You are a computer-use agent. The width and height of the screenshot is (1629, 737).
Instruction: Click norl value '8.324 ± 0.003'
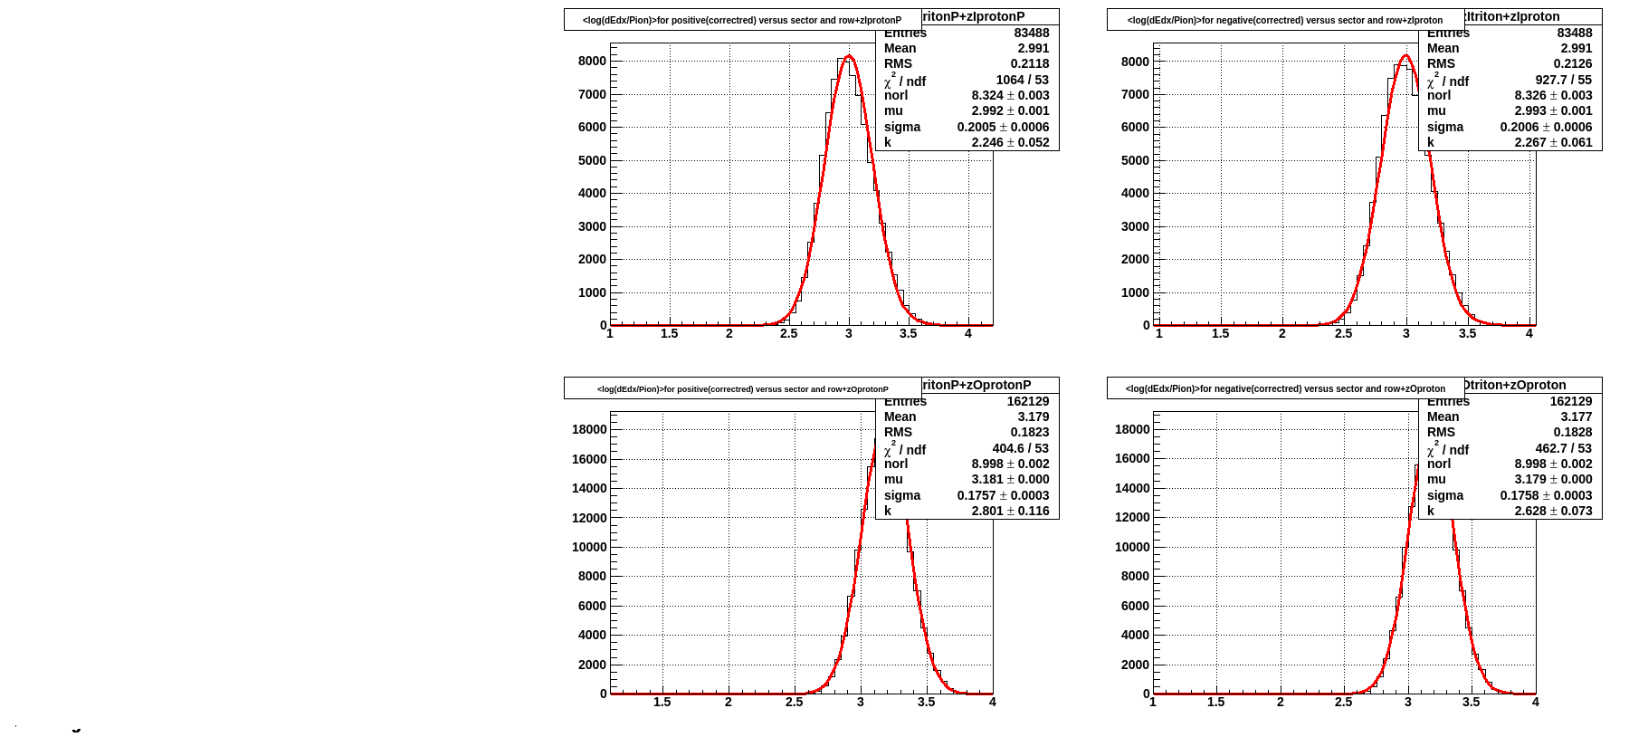pos(1010,95)
